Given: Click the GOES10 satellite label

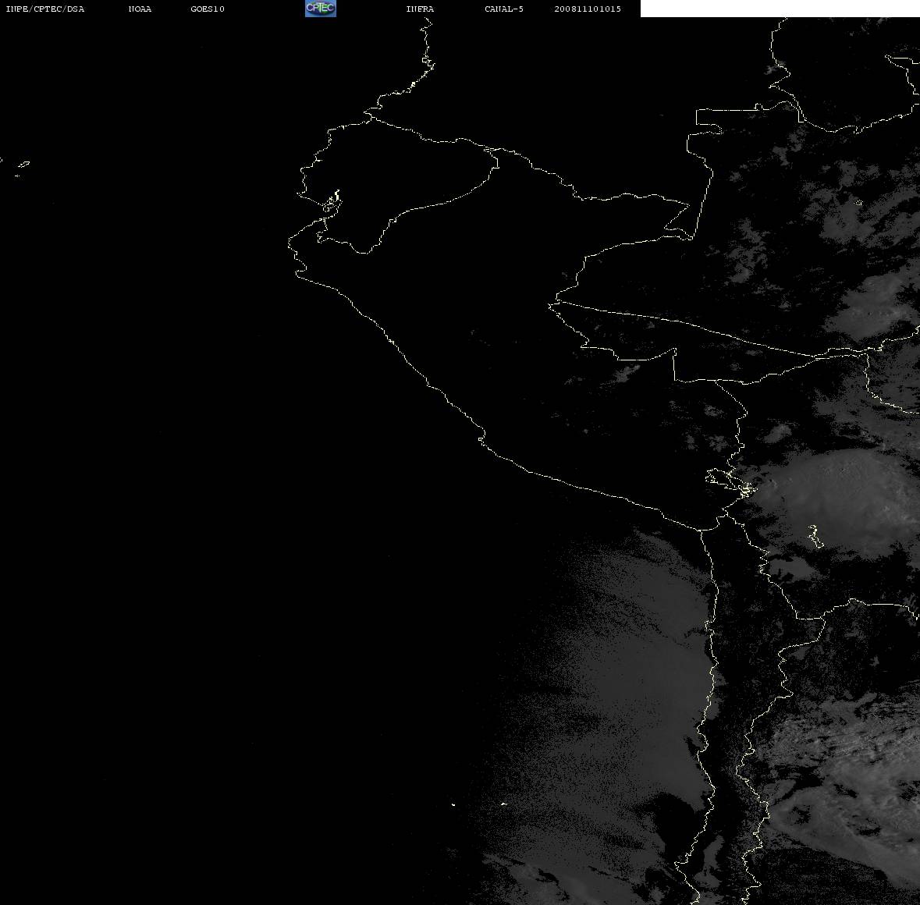Looking at the screenshot, I should [x=208, y=9].
